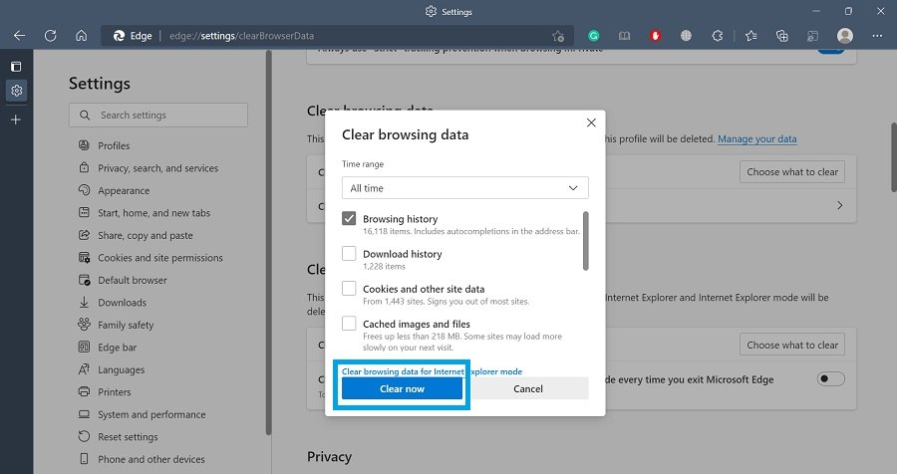Open Privacy, search, and services section

tap(157, 168)
